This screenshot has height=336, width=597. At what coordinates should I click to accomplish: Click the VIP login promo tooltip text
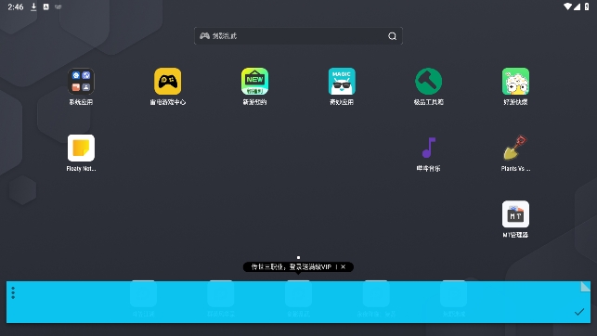pyautogui.click(x=292, y=266)
